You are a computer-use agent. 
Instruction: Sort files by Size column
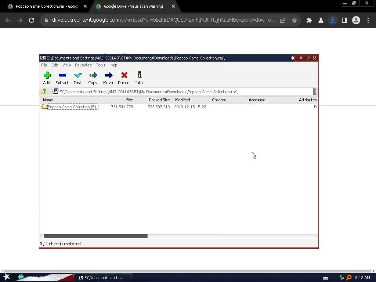click(x=116, y=100)
